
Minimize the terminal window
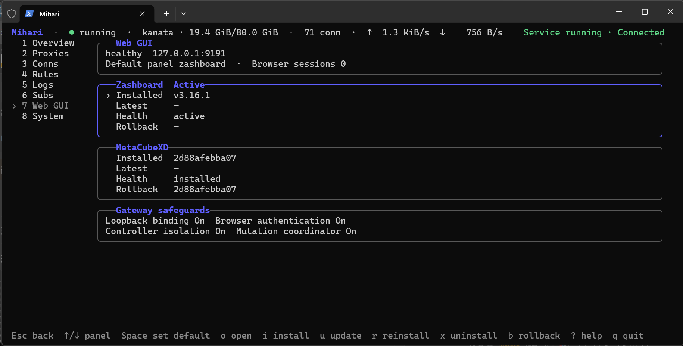(619, 12)
